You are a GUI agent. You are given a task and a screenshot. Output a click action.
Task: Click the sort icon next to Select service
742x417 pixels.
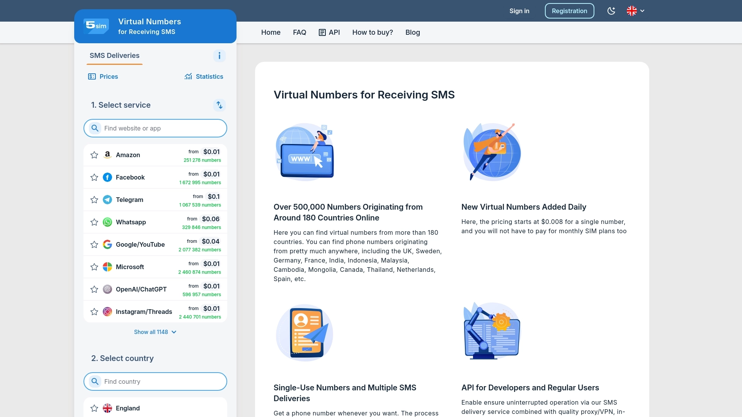220,105
